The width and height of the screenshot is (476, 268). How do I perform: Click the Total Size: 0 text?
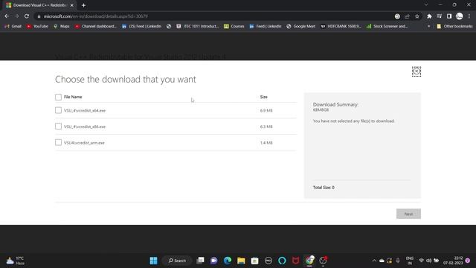point(324,188)
